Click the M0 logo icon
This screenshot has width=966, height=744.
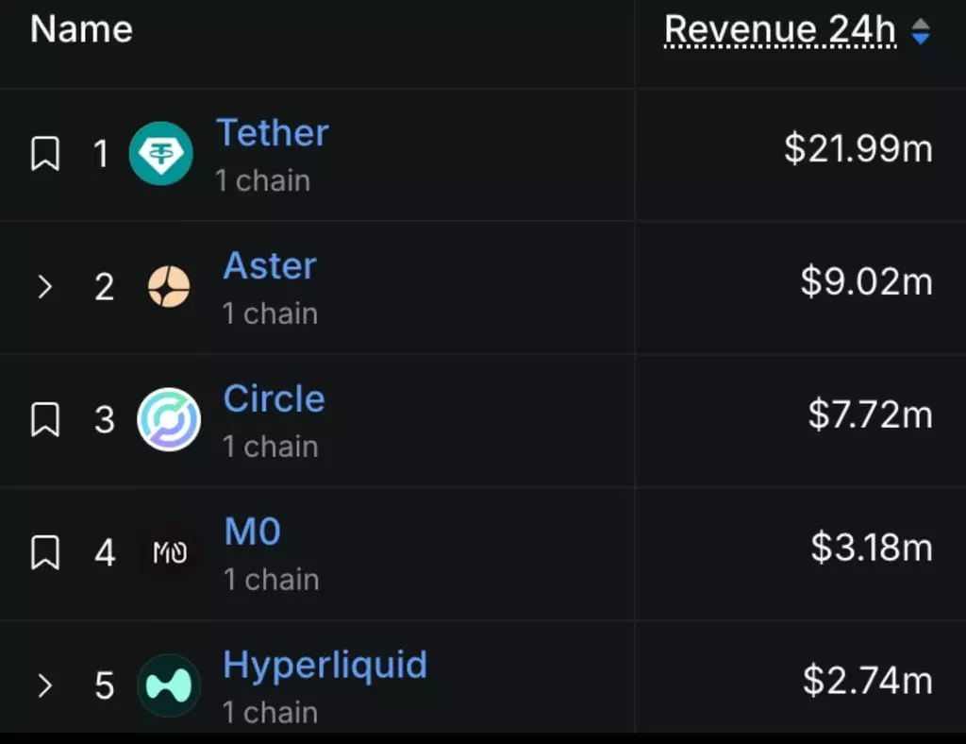[170, 552]
